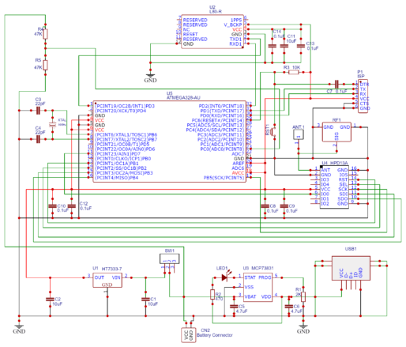Select the SEL pin on HPD13A
Screen dimensions: 406x347
(x=344, y=184)
